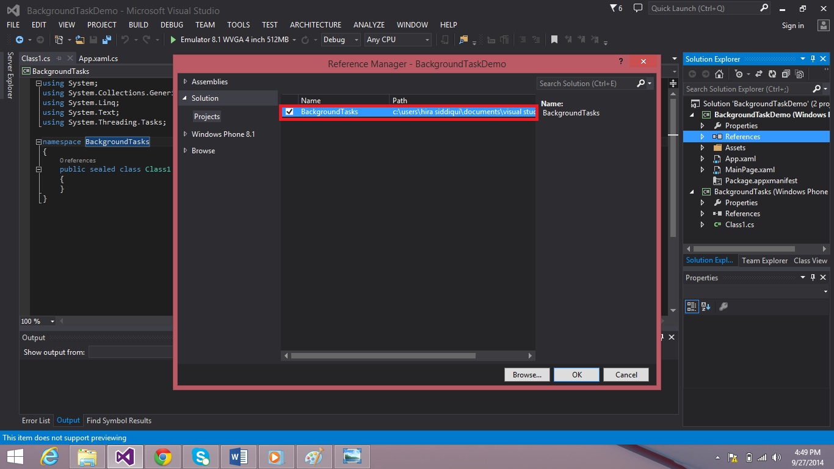834x469 pixels.
Task: Click the Search Solution field in Reference Manager
Action: pyautogui.click(x=587, y=84)
